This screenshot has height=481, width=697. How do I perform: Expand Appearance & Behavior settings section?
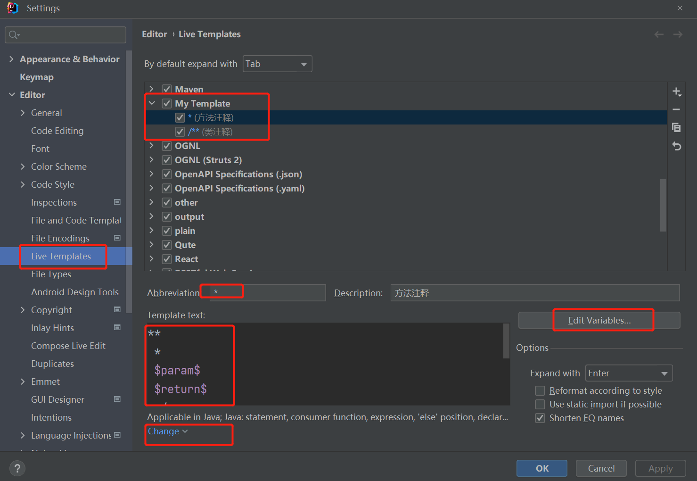(12, 59)
